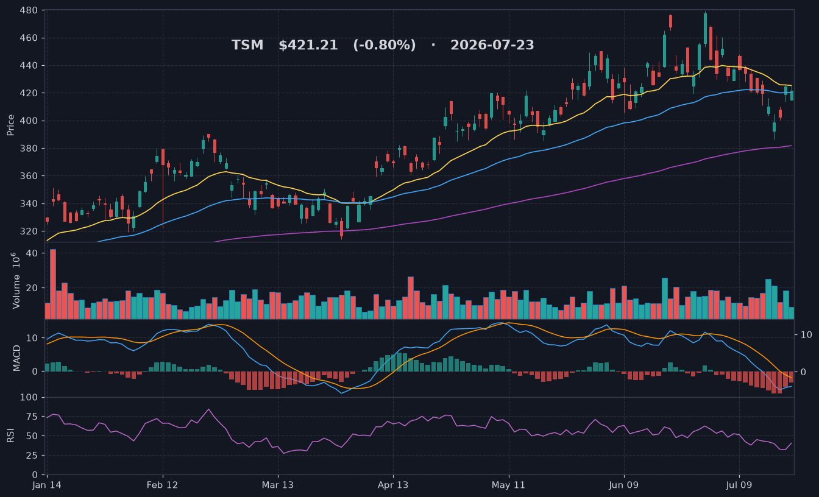Screen dimensions: 819x497
Task: Click the TSM ticker symbol in title
Action: coord(247,45)
